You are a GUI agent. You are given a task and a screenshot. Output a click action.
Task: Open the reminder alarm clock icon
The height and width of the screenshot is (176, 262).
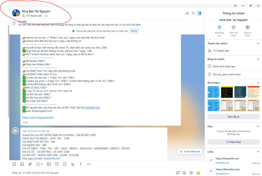(x=57, y=164)
